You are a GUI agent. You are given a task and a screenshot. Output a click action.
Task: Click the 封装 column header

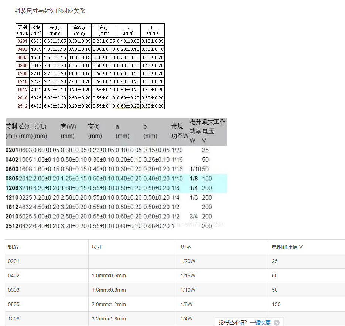(x=13, y=247)
